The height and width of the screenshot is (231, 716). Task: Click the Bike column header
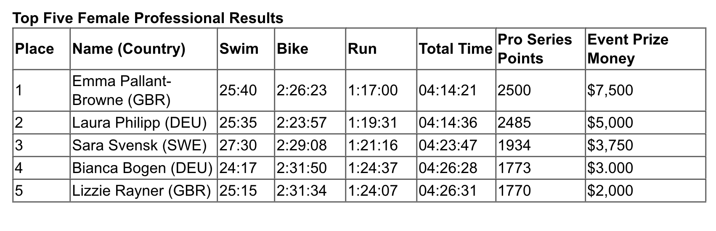pyautogui.click(x=310, y=49)
